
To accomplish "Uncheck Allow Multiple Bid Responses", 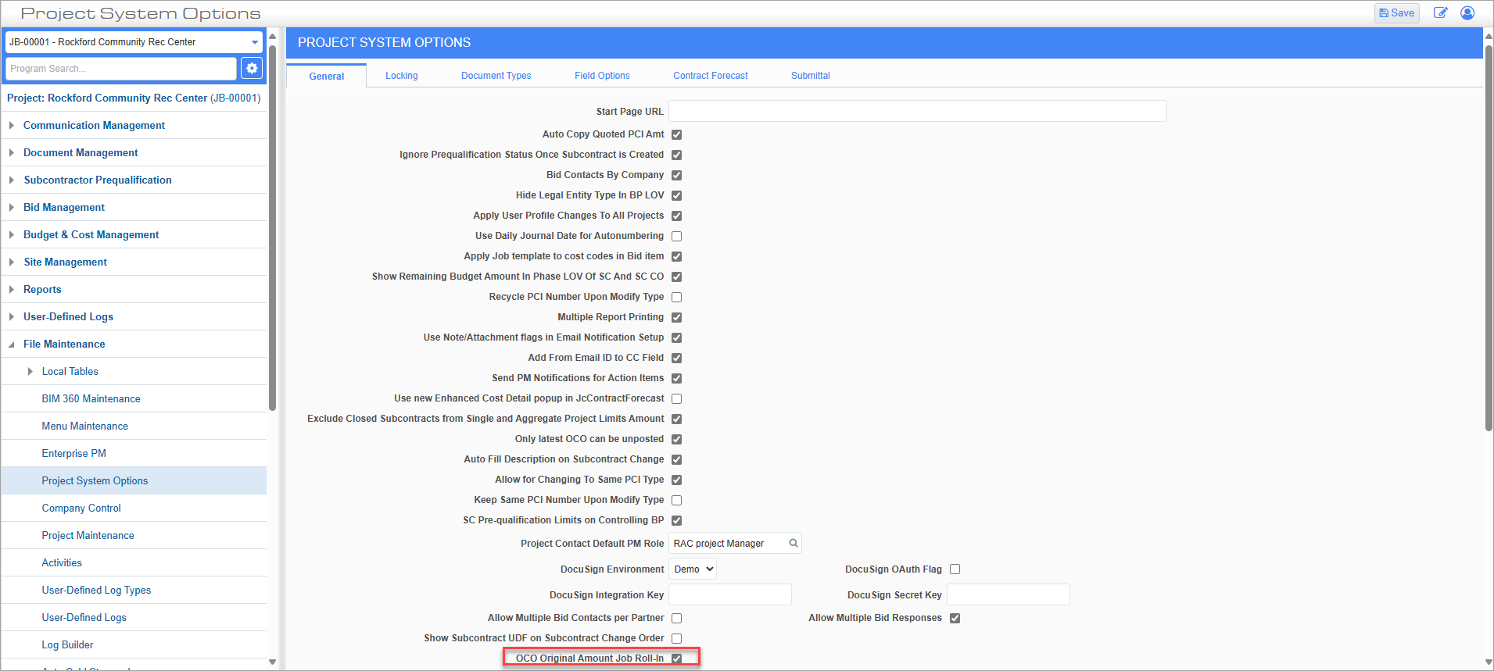I will [955, 618].
